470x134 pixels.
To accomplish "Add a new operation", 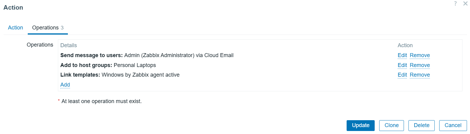I will pos(65,85).
